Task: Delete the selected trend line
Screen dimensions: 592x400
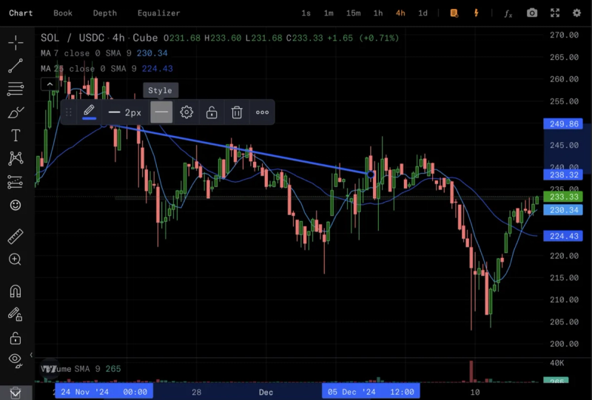Action: point(237,112)
